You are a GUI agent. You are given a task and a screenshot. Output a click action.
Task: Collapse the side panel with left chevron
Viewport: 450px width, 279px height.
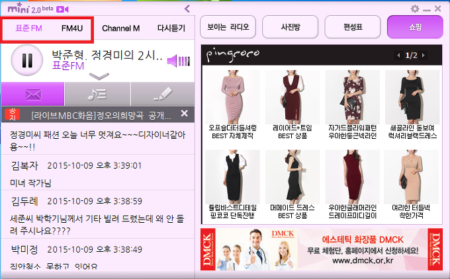click(187, 9)
